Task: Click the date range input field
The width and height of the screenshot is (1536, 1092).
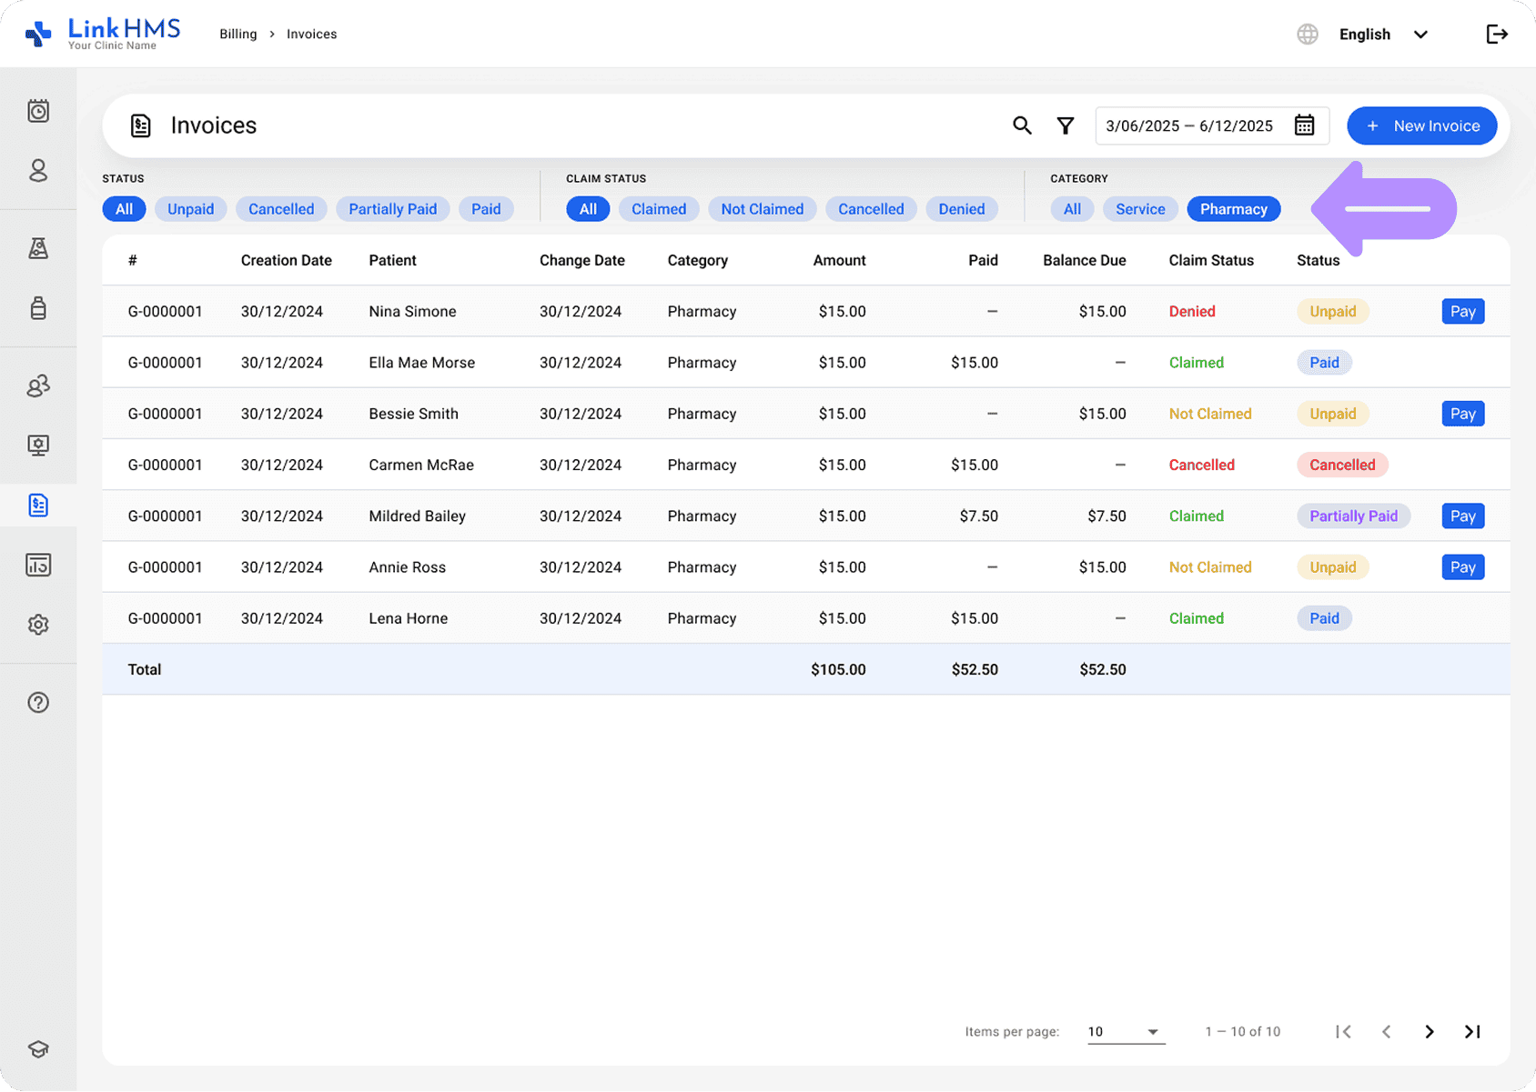Action: [x=1213, y=125]
